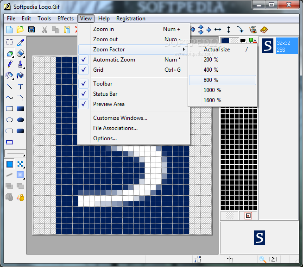Select the Text tool
The image size is (303, 267).
click(x=20, y=87)
